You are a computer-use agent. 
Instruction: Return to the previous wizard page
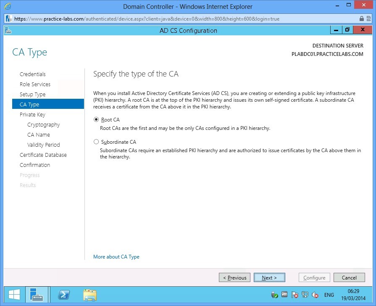tap(234, 277)
